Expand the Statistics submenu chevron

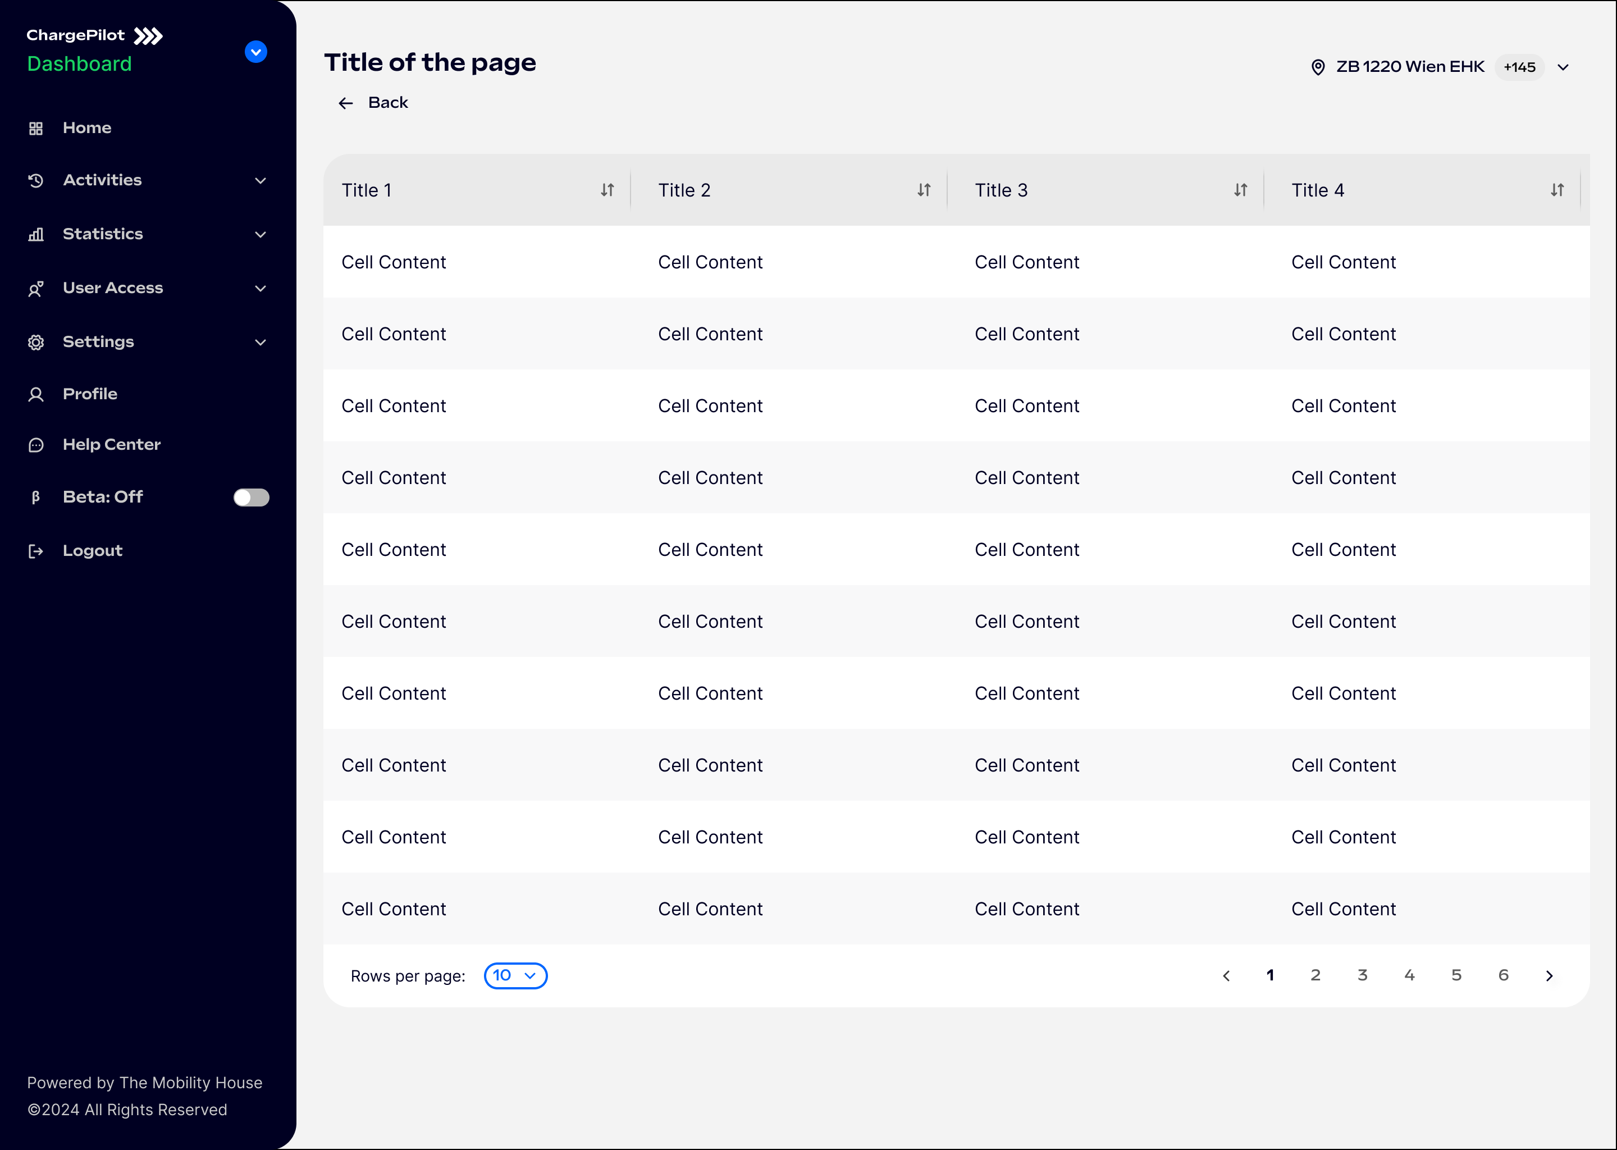261,234
